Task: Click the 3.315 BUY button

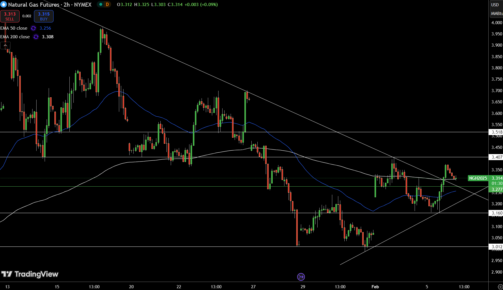Action: (x=44, y=16)
